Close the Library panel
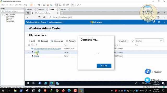167x93 pixels. tap(23, 8)
